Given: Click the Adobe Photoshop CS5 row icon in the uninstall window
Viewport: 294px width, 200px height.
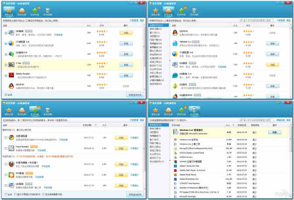Looking at the screenshot, I should (x=175, y=179).
